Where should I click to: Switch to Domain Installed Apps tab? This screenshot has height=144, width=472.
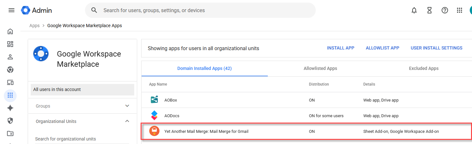tap(205, 68)
